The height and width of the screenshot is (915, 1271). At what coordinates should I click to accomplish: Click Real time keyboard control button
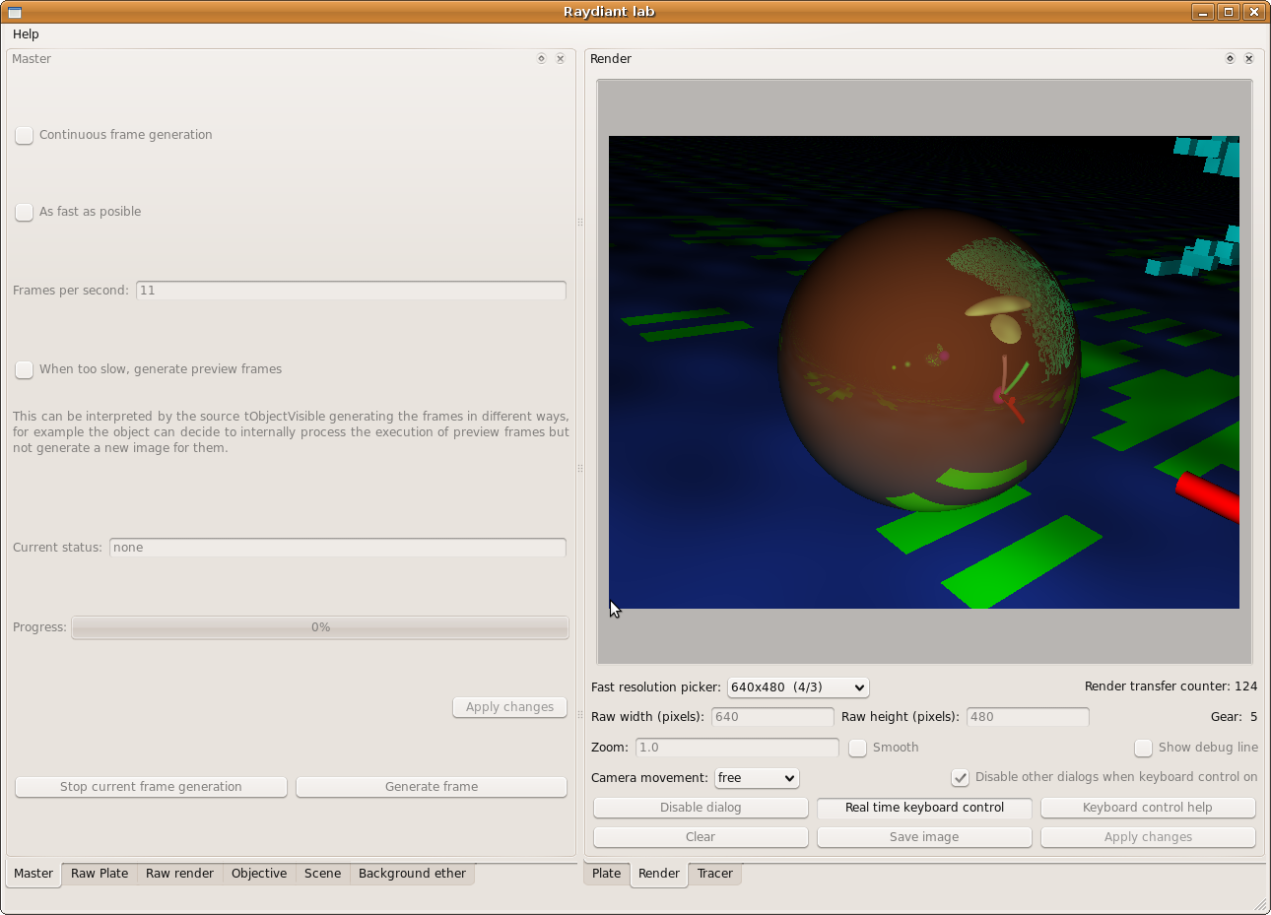click(924, 808)
